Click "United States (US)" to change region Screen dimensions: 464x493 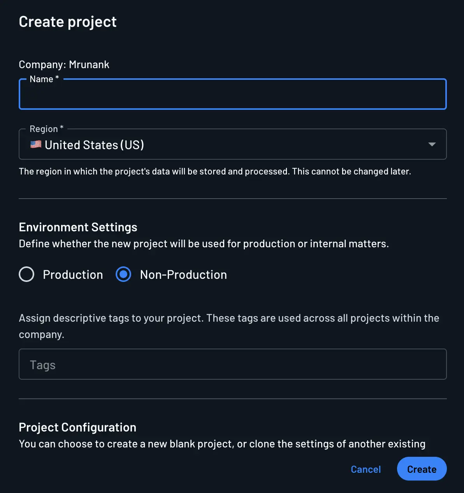pos(95,144)
